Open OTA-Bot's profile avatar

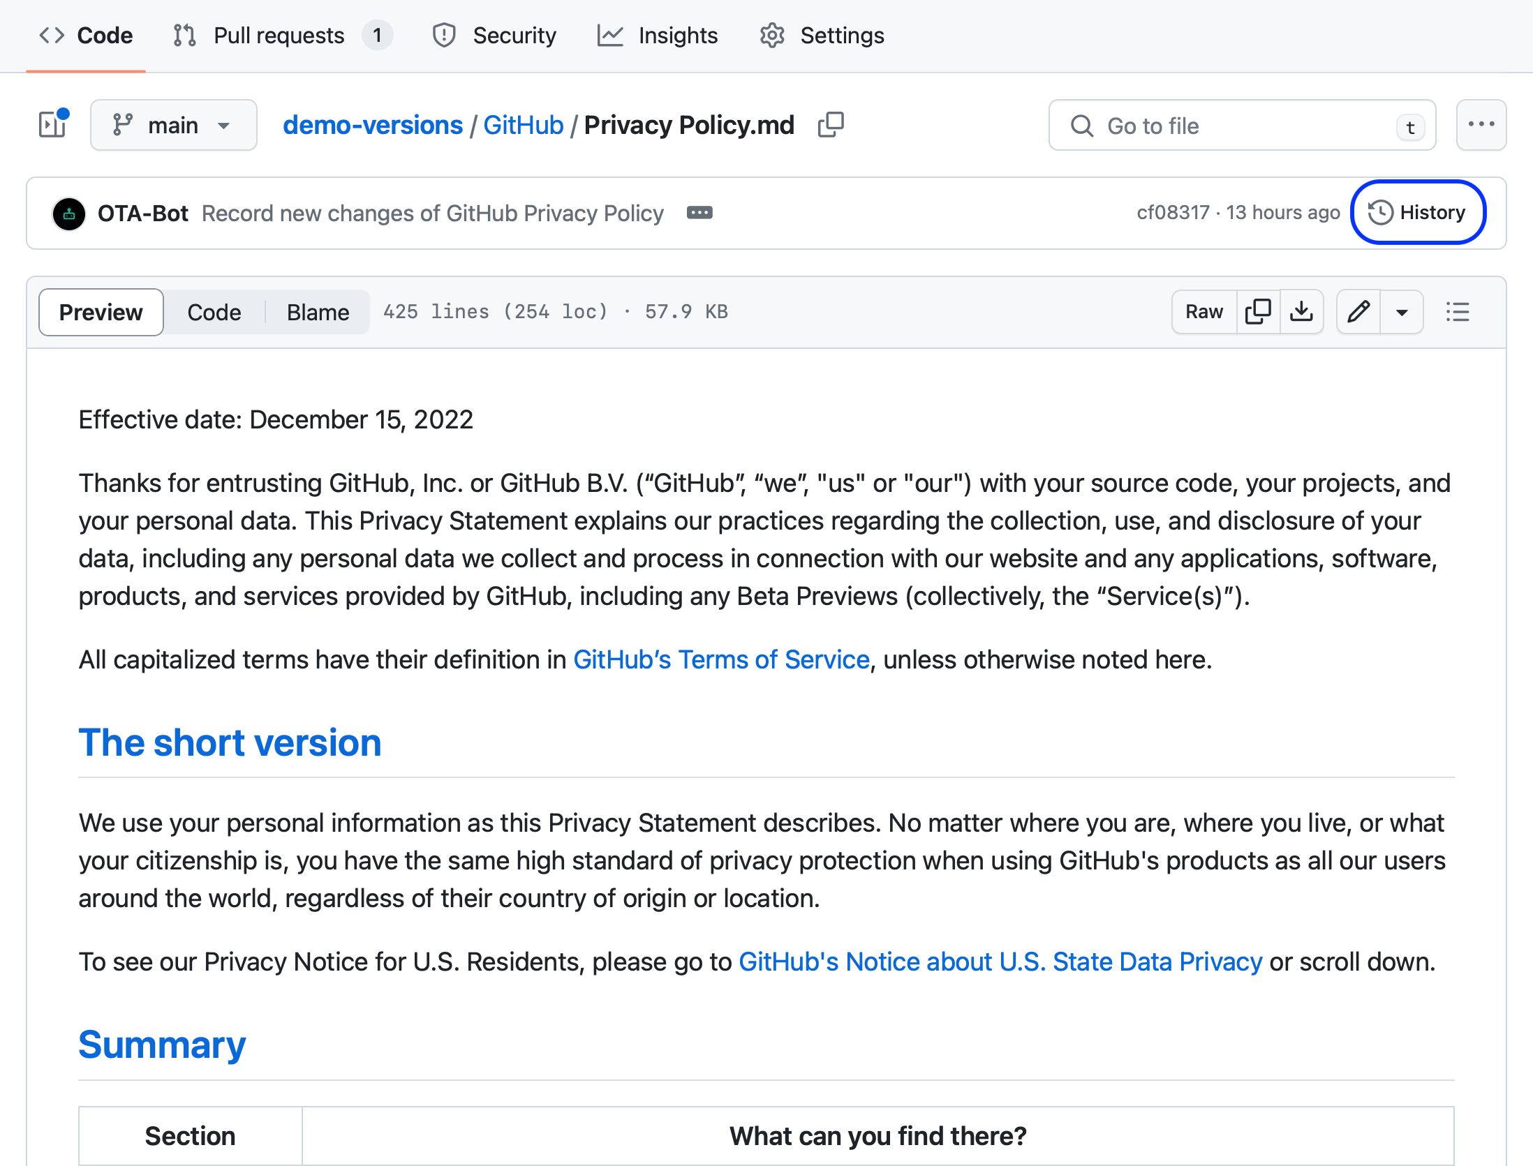[x=69, y=214]
